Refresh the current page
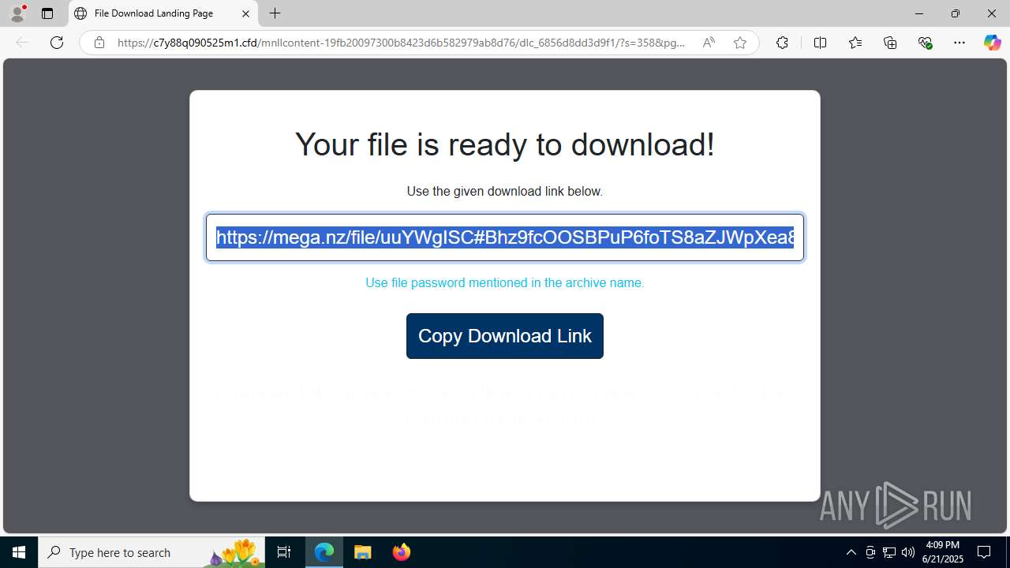The width and height of the screenshot is (1010, 568). point(57,43)
